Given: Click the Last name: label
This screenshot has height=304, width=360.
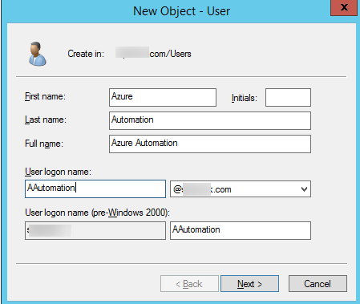Looking at the screenshot, I should 46,120.
